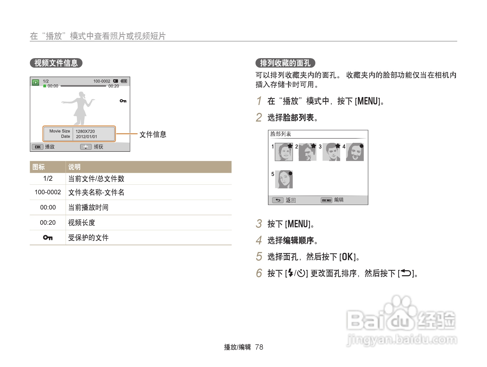Click the 返回 label in face list
The width and height of the screenshot is (487, 367).
[x=291, y=200]
